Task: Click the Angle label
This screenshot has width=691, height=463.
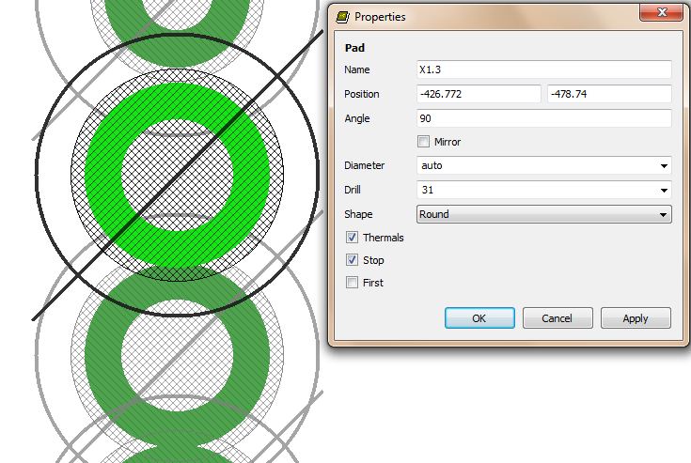Action: 357,119
